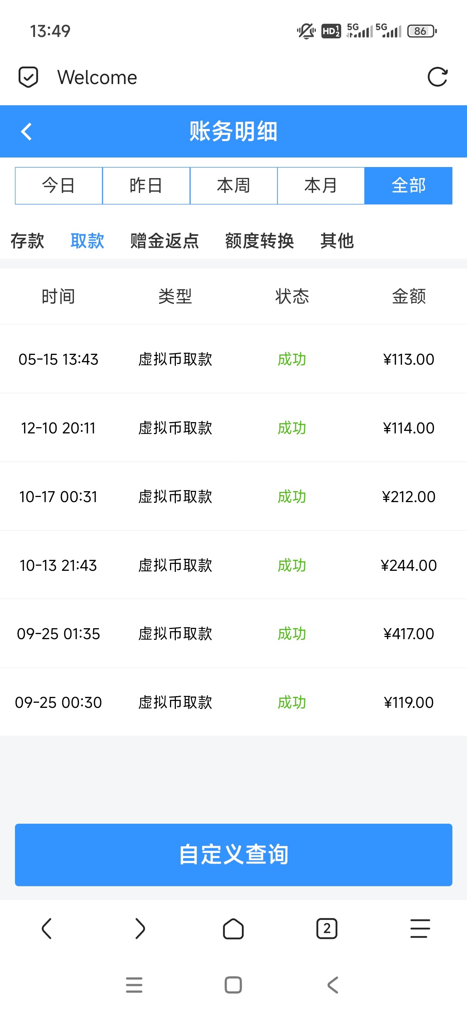Open the browser tabs counter
467x1013 pixels.
(x=327, y=929)
